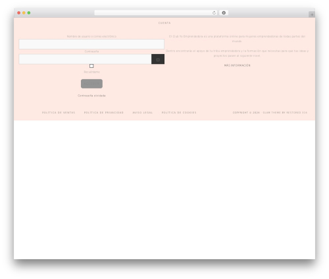Open Política de Privacidad footer link
329x279 pixels.
tap(104, 113)
